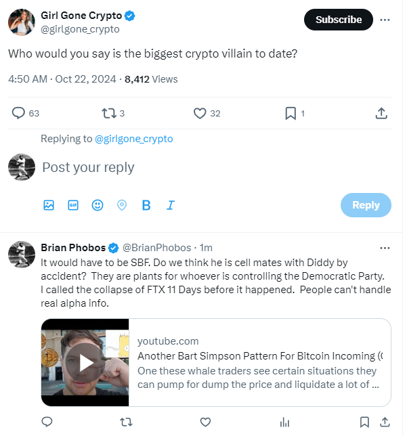Tag a location in reply
The image size is (405, 436).
coord(122,205)
